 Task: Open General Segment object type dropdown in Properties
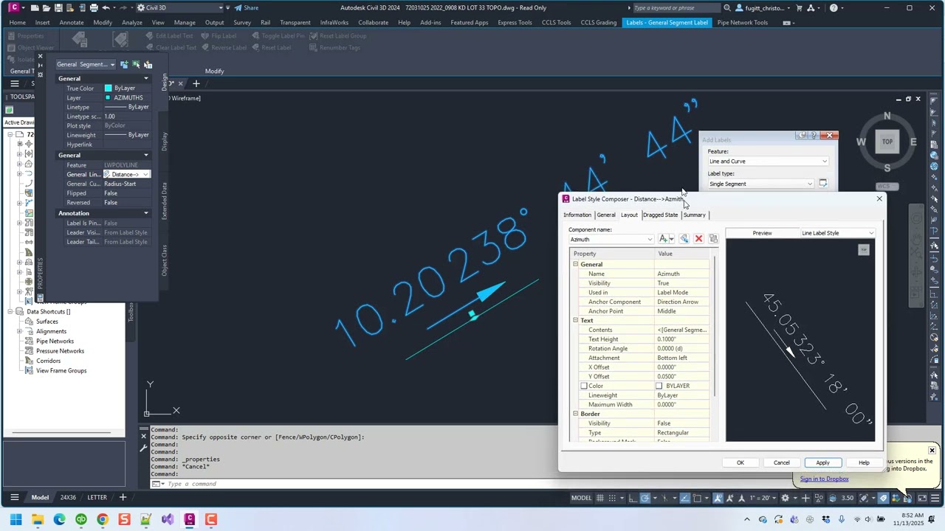click(86, 64)
